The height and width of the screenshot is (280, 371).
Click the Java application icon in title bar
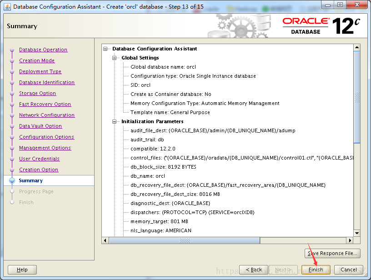pyautogui.click(x=7, y=7)
